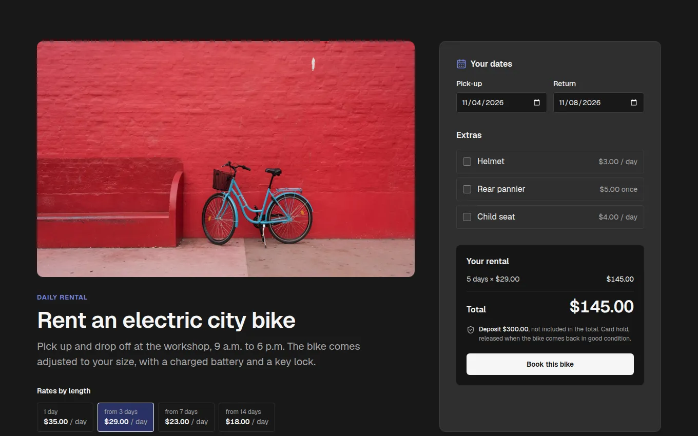Click the Helmet $3.00 / day price
This screenshot has height=436, width=698.
pyautogui.click(x=618, y=162)
